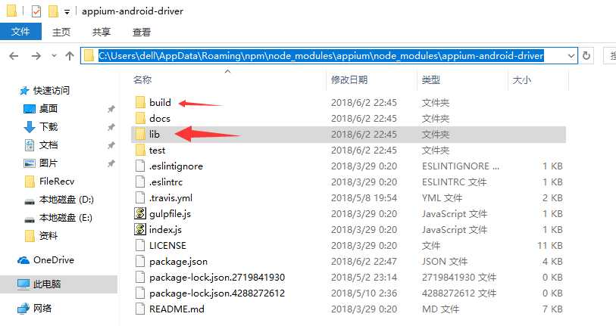The height and width of the screenshot is (326, 616).
Task: Unpin 下载 using its pin icon
Action: click(111, 127)
